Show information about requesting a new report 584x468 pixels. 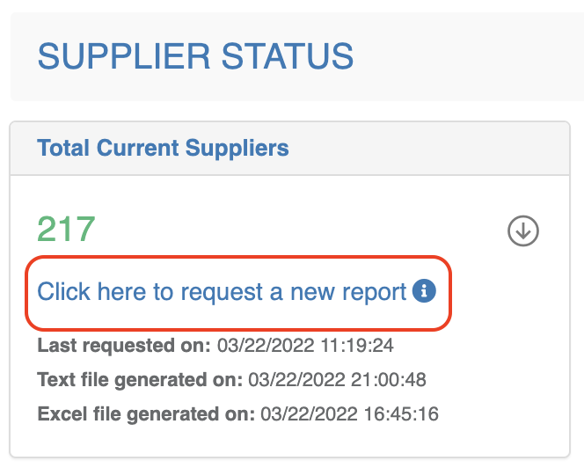pos(425,291)
